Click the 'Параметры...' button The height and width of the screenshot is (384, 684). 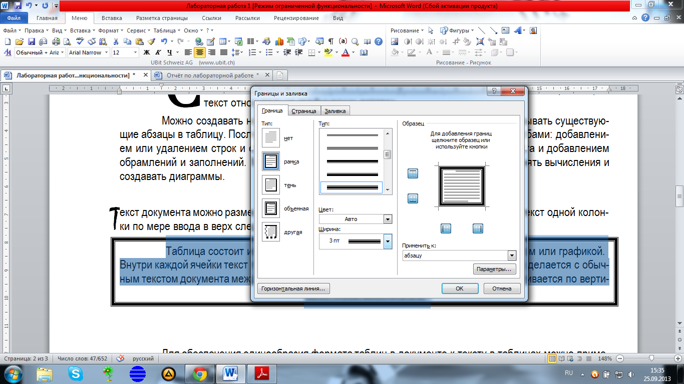(x=494, y=269)
